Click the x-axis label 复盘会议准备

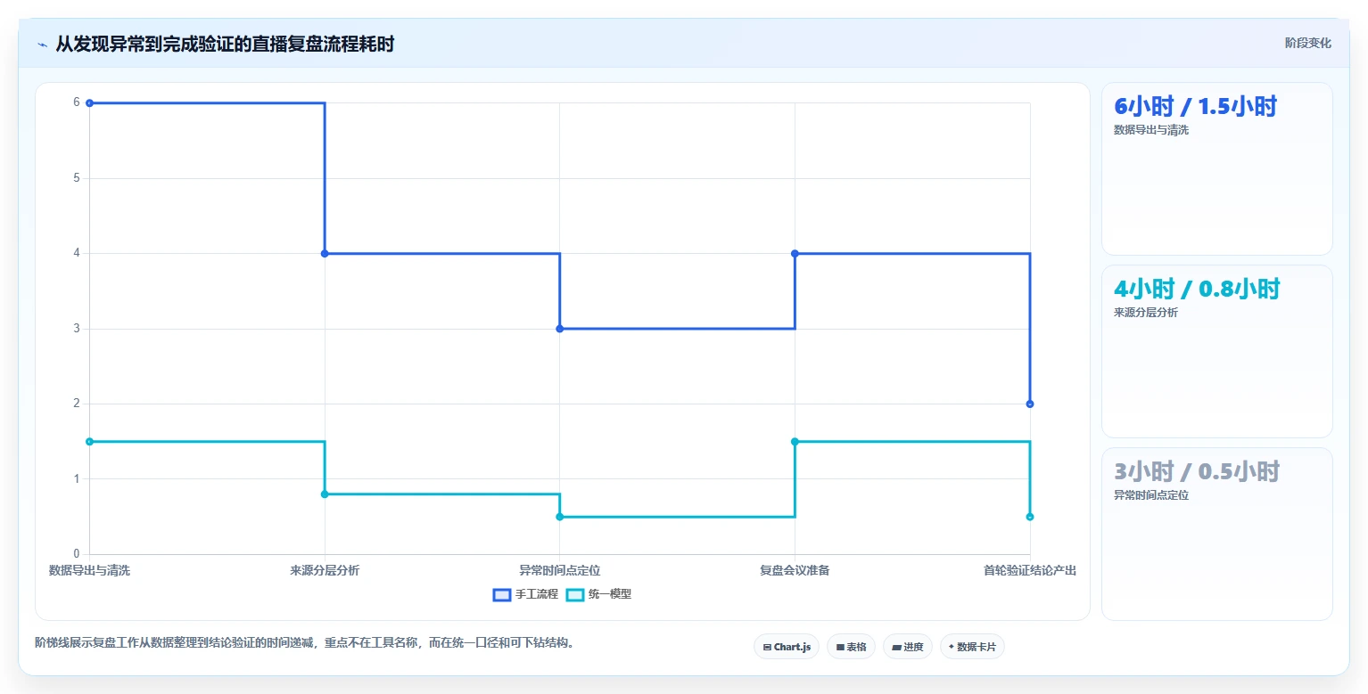click(x=795, y=570)
